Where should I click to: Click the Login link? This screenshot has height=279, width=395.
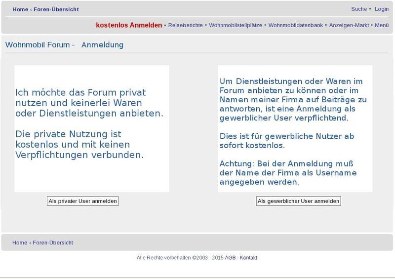point(382,9)
